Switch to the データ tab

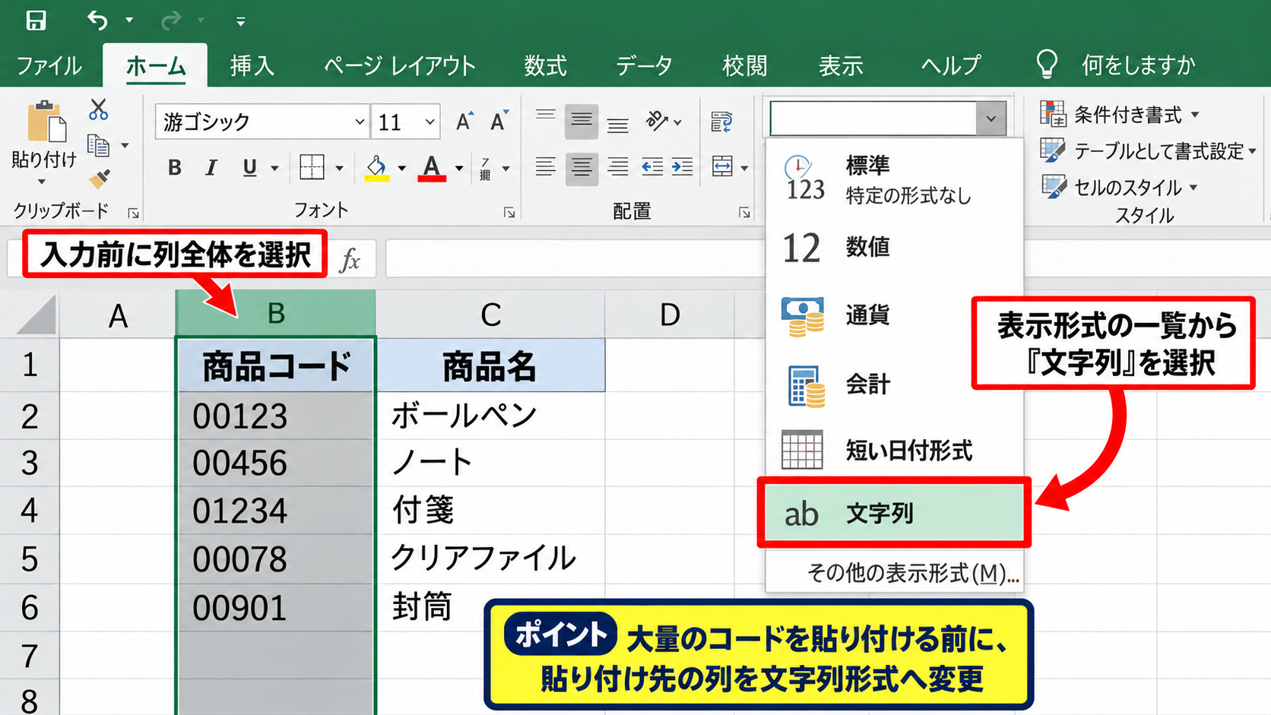[x=644, y=65]
